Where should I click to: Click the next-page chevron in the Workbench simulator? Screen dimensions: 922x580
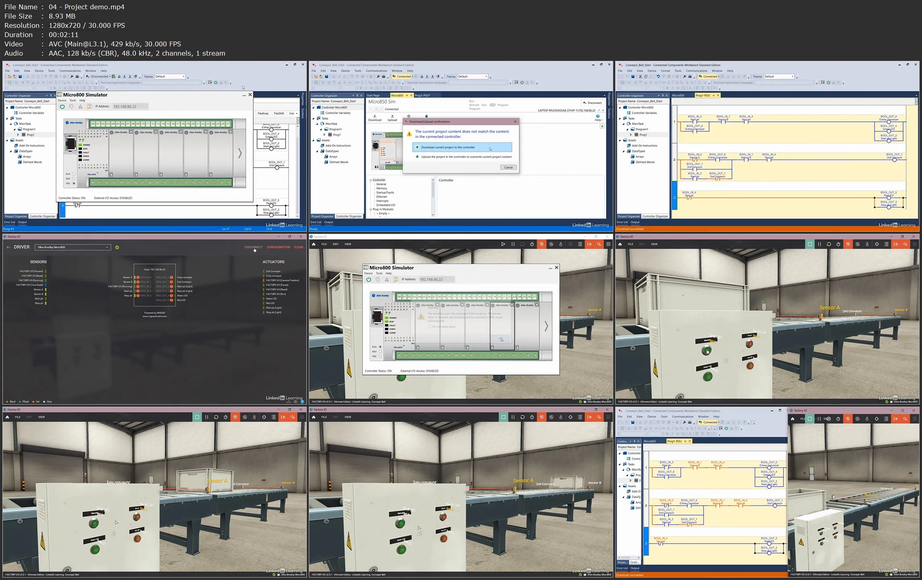pyautogui.click(x=240, y=153)
